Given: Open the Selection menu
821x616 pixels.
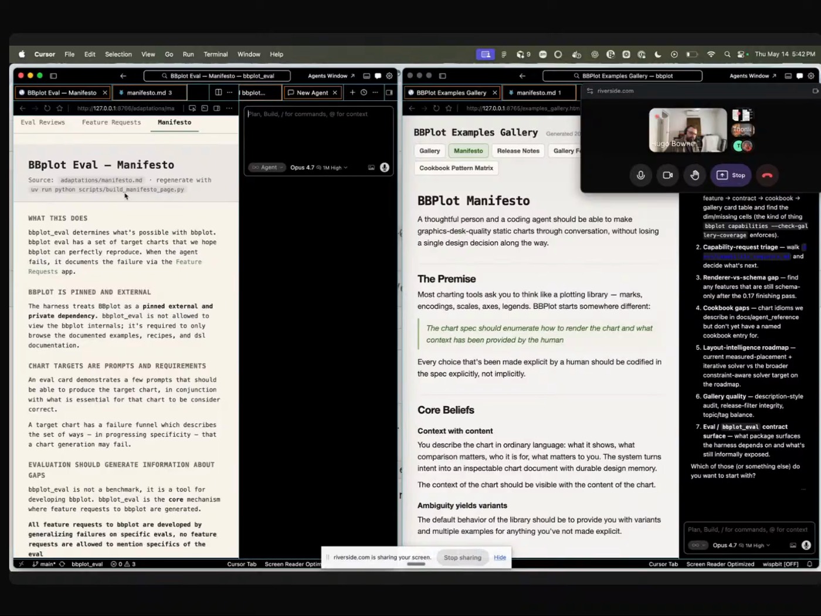Looking at the screenshot, I should point(118,54).
